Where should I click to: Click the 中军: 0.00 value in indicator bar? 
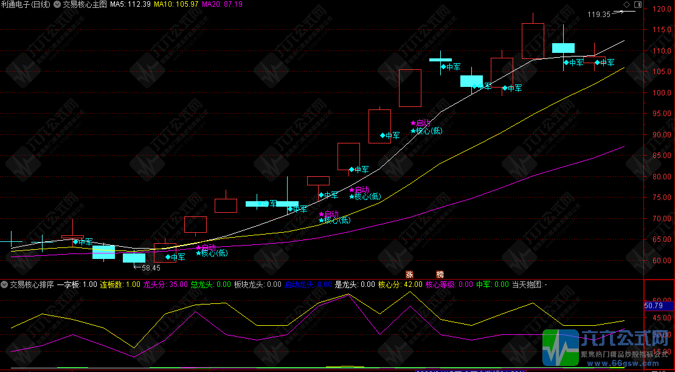pos(492,284)
